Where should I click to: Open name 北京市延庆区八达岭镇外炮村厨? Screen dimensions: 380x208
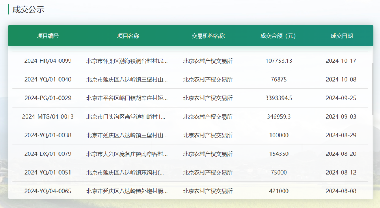point(127,191)
